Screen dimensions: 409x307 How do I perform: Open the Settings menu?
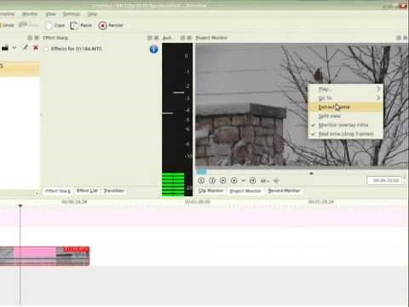click(72, 14)
